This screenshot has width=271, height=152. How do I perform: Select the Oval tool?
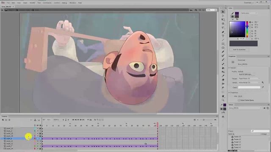(223, 48)
